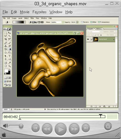The height and width of the screenshot is (139, 121).
Task: Click the Fast Forward button
Action: point(74,129)
